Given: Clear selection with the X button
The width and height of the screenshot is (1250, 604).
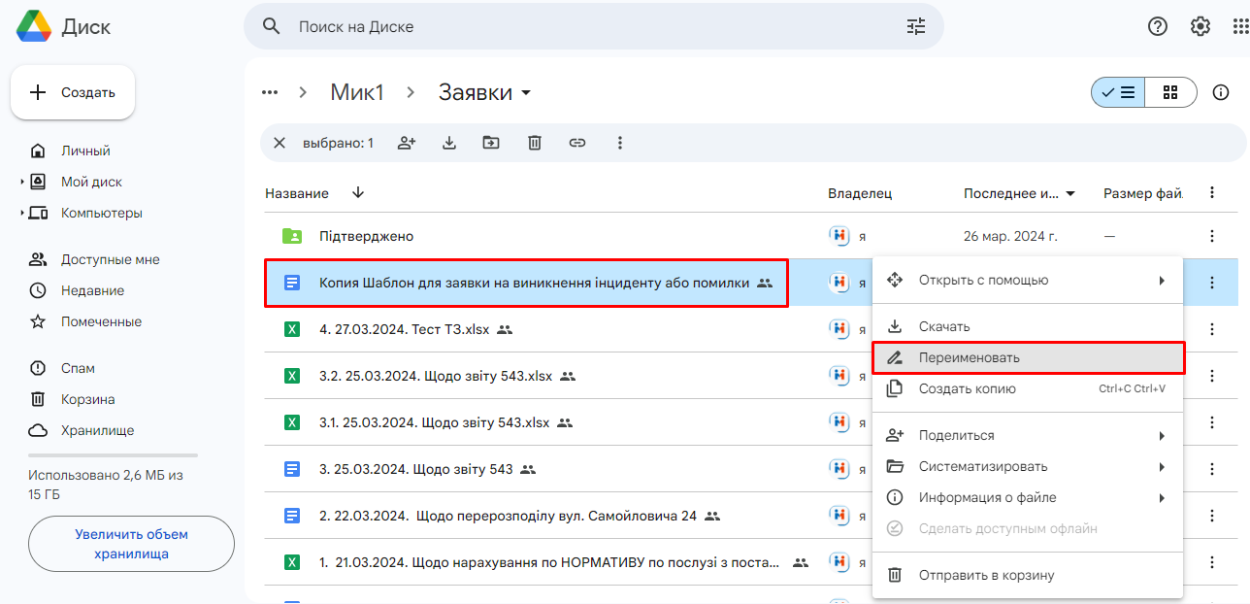Looking at the screenshot, I should click(280, 143).
